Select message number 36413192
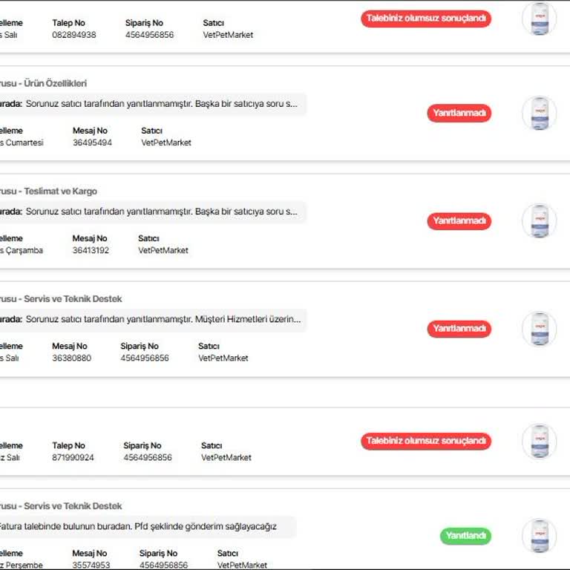 (x=91, y=251)
